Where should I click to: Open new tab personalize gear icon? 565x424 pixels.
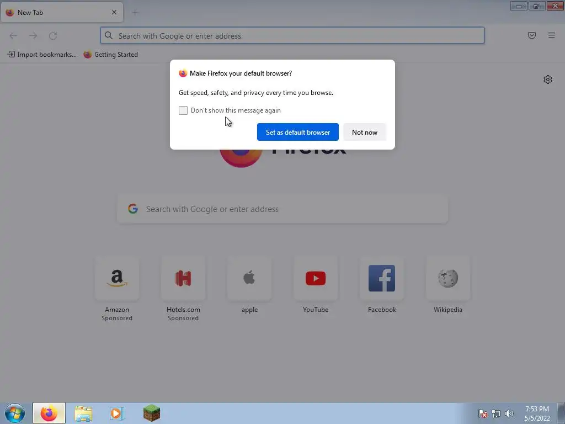[x=548, y=79]
